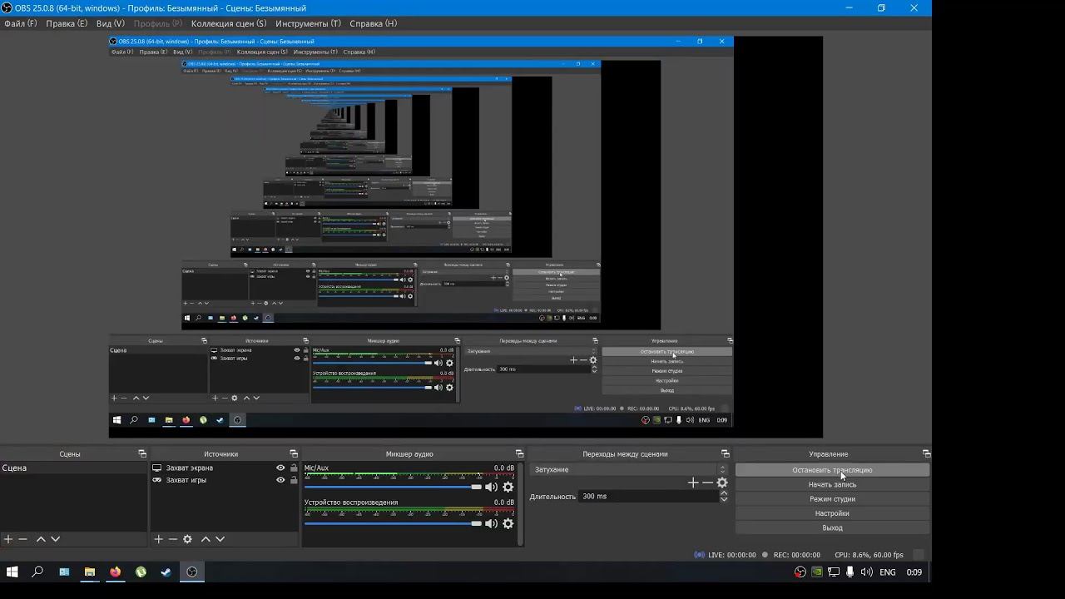Open the Windows Start menu
The width and height of the screenshot is (1065, 599).
[12, 572]
